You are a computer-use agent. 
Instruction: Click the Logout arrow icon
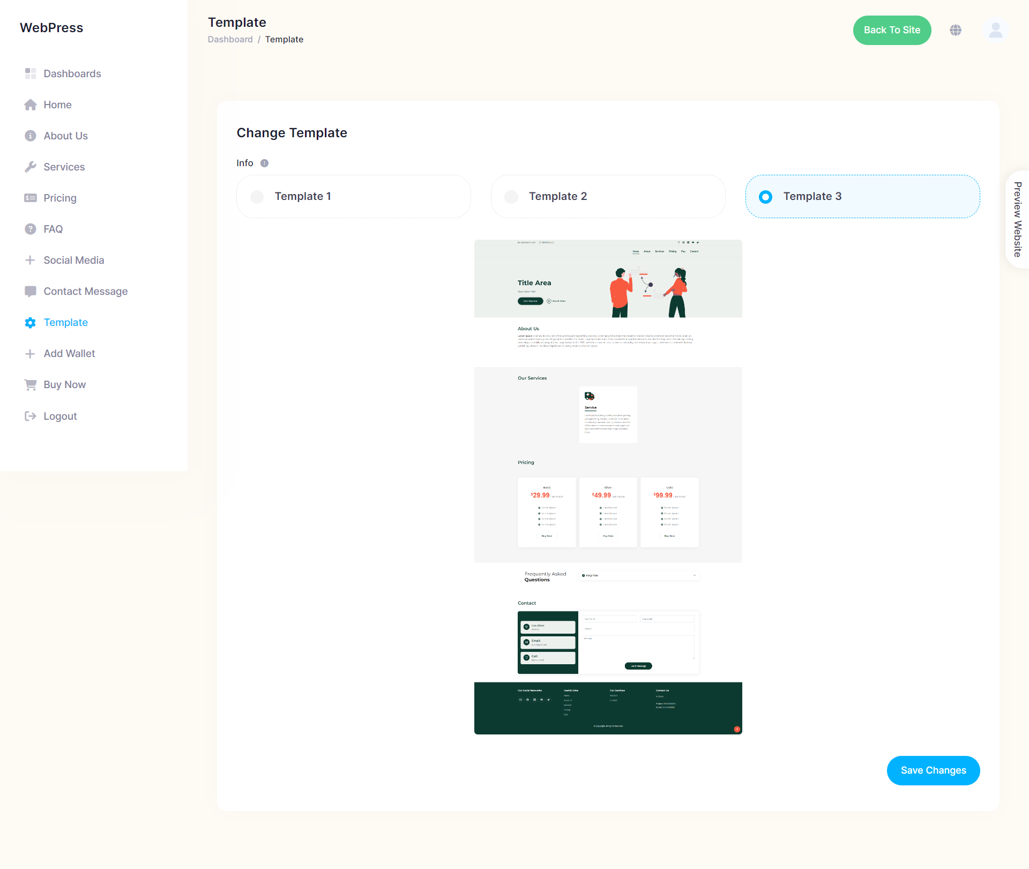tap(31, 416)
